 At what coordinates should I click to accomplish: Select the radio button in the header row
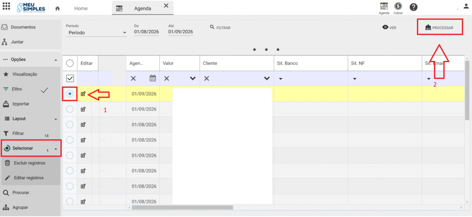(70, 63)
